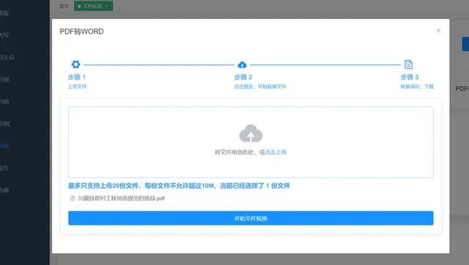This screenshot has width=469, height=265.
Task: Click the blue upload limit notice text
Action: coord(179,186)
